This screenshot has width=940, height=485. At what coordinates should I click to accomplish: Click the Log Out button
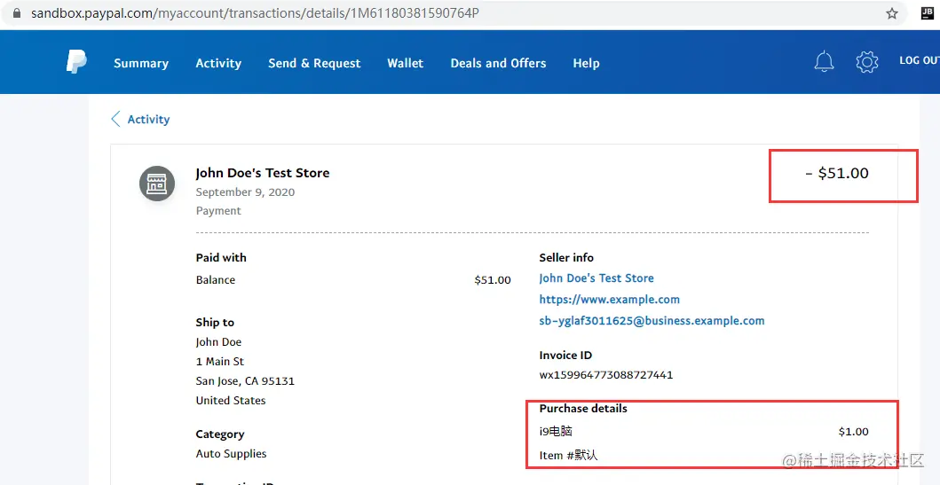point(919,60)
